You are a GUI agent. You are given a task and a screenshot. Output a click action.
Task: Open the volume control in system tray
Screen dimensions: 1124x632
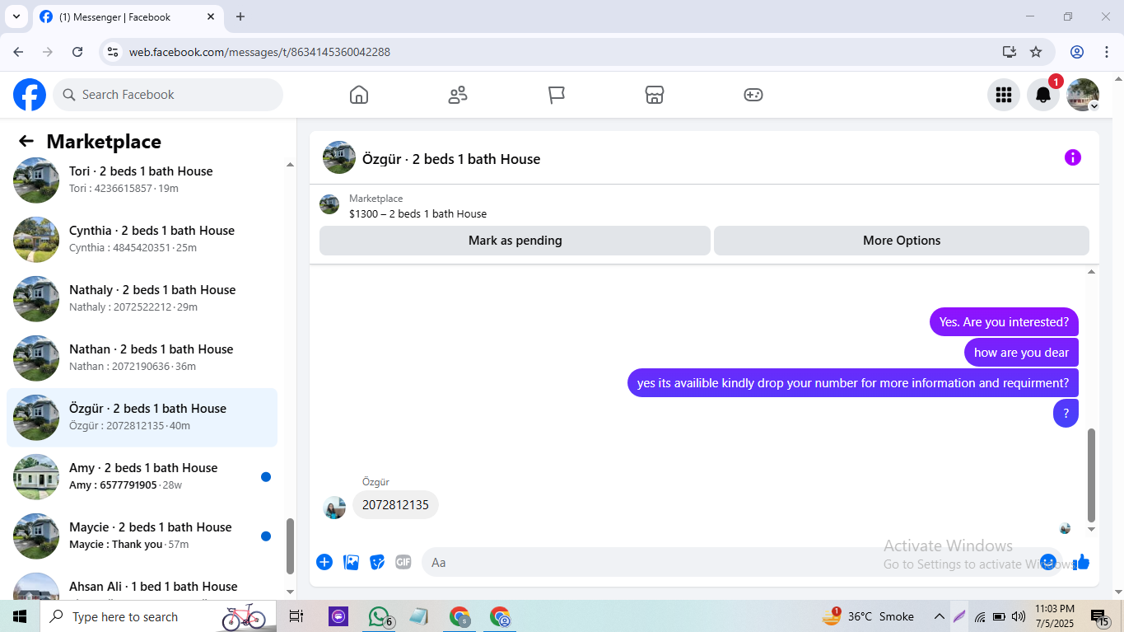[x=1019, y=616]
